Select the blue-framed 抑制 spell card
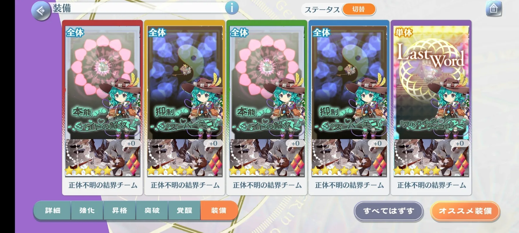This screenshot has width=519, height=233. 349,82
